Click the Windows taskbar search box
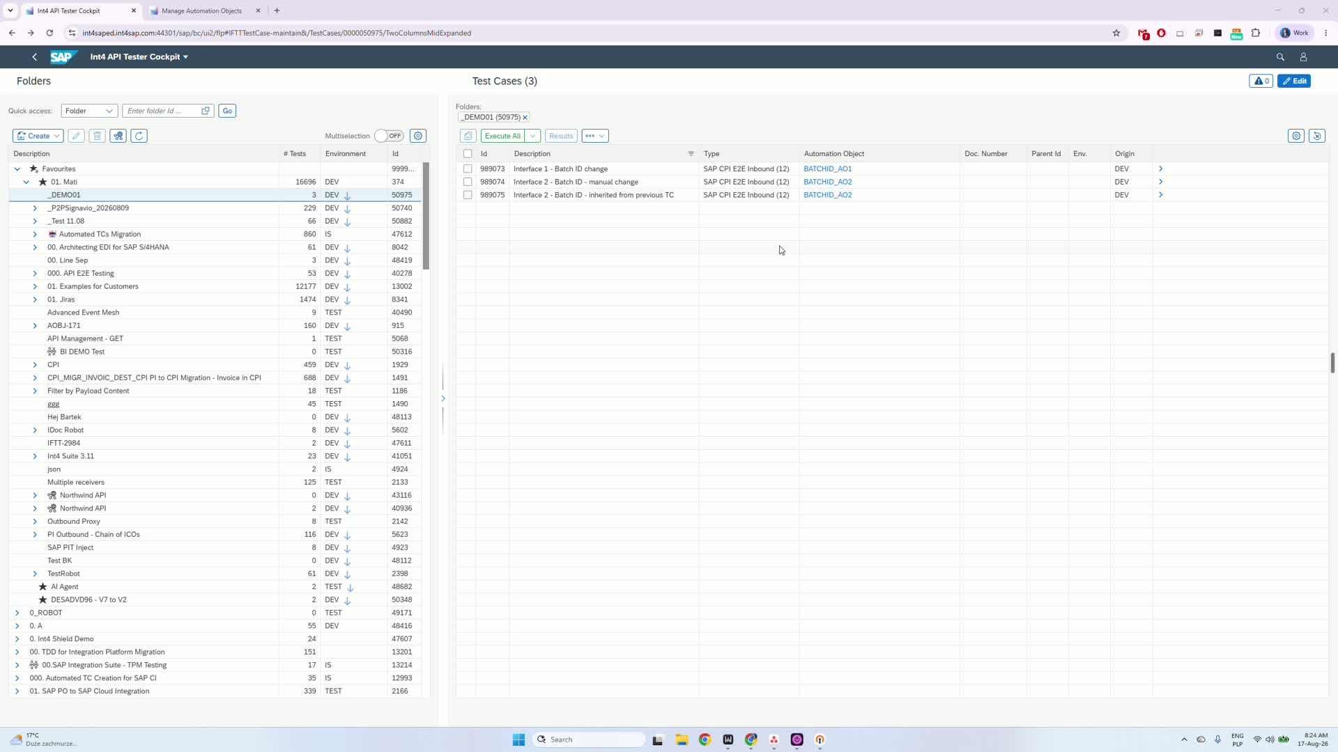 (590, 739)
